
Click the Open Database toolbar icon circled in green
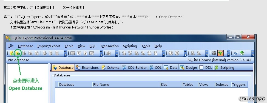click(x=18, y=53)
